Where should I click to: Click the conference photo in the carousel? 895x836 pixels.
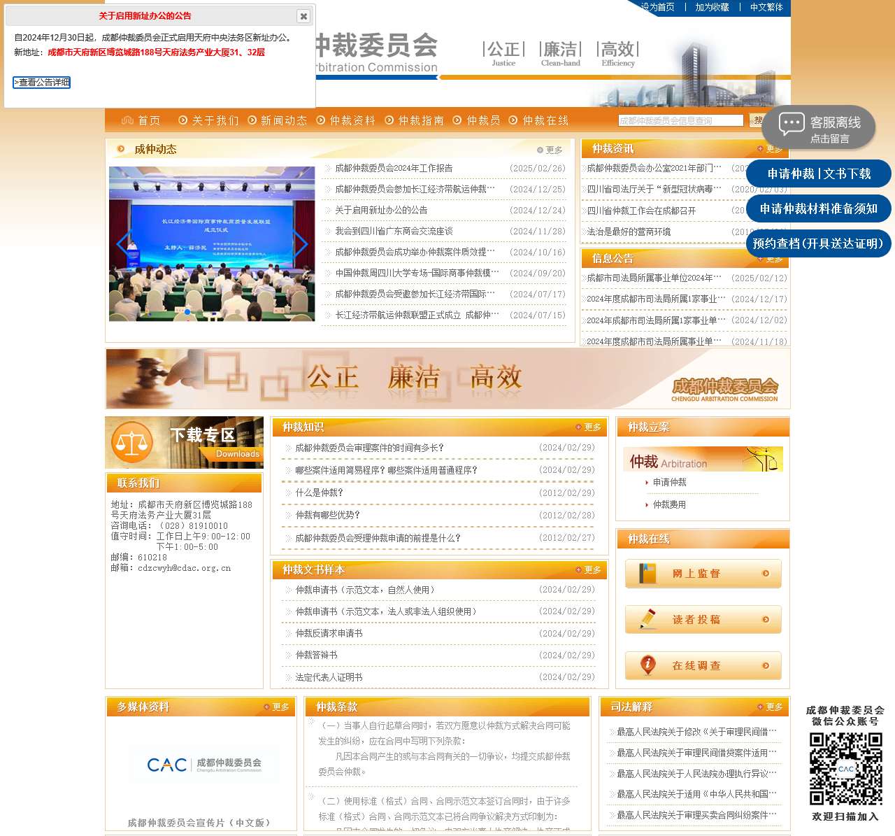pos(212,243)
